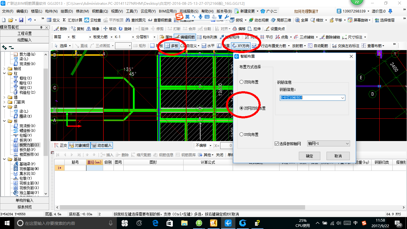Click the Undo arrow icon

pyautogui.click(x=30, y=20)
